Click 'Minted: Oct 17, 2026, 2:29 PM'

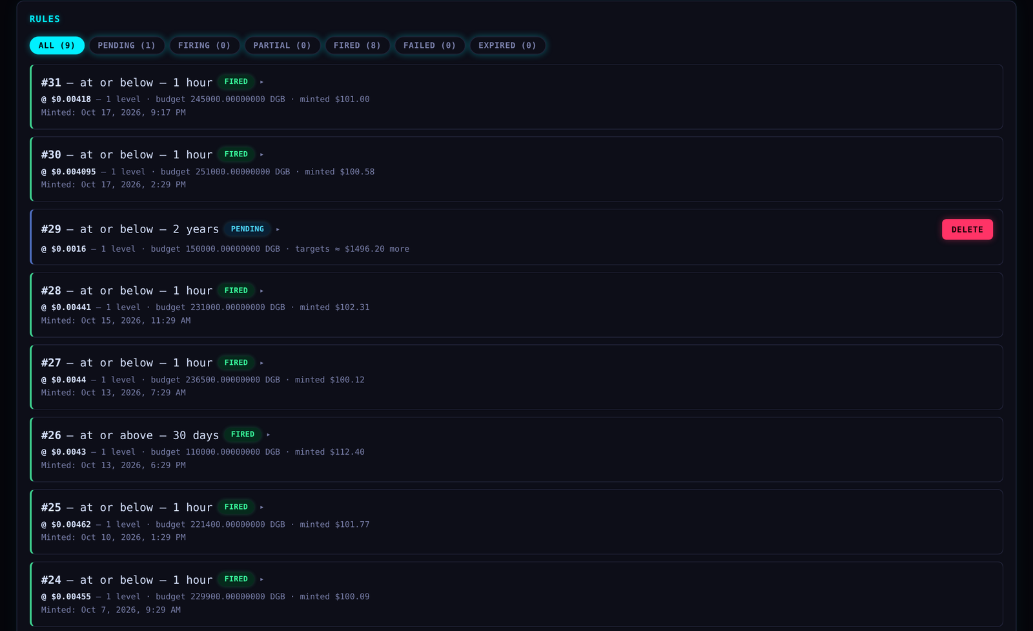click(114, 185)
